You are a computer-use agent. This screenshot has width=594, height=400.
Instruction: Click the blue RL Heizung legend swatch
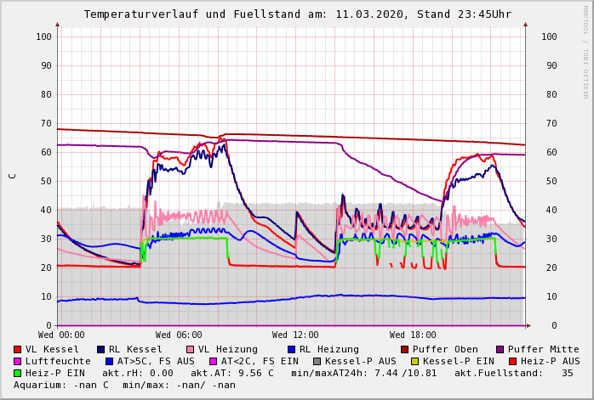click(291, 349)
